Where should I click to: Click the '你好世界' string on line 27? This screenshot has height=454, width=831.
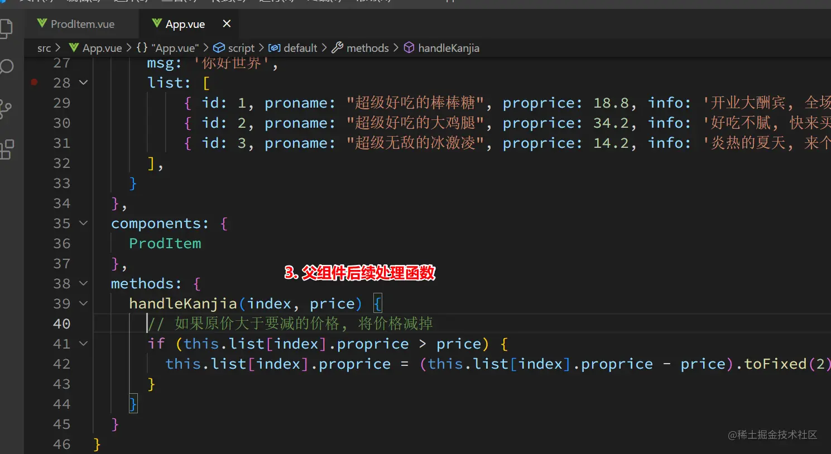(232, 63)
